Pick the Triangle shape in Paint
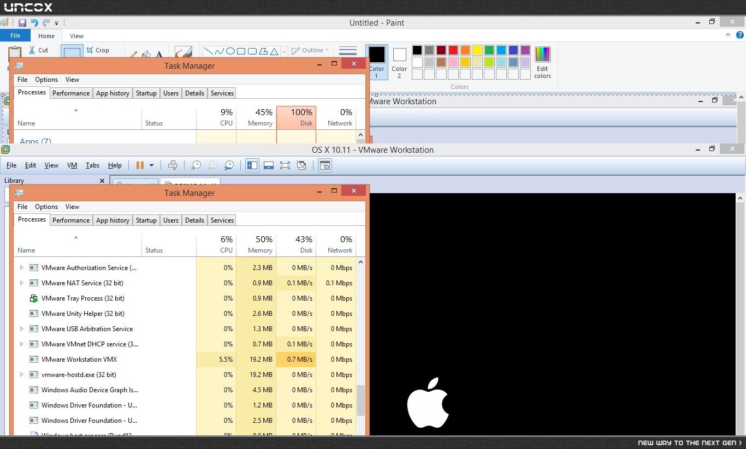The image size is (746, 449). pyautogui.click(x=274, y=51)
